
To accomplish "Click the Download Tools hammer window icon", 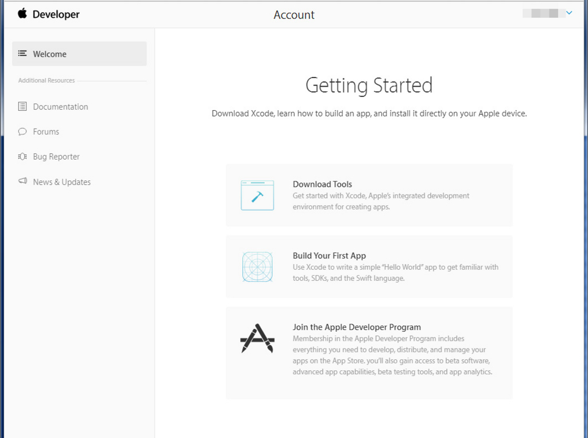I will [257, 195].
